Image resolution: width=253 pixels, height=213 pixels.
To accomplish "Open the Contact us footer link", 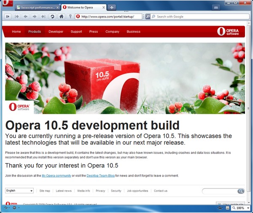I will tap(161, 191).
